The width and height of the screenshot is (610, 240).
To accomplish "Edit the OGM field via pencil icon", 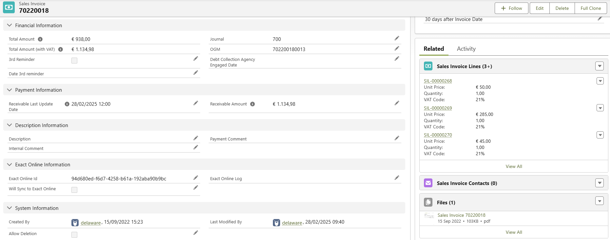I will (x=397, y=48).
